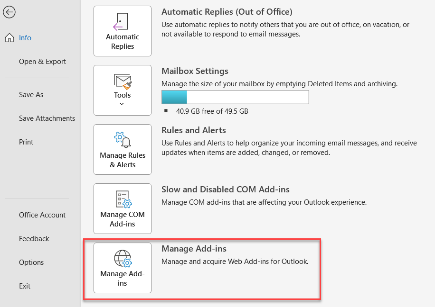Image resolution: width=435 pixels, height=307 pixels.
Task: Click the '40.9 GB free of 49.5 GB' text
Action: (x=212, y=111)
